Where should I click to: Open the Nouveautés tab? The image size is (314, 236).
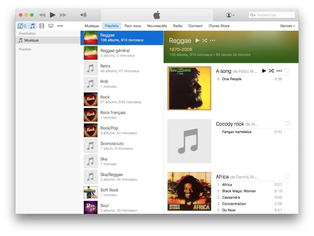coord(157,26)
